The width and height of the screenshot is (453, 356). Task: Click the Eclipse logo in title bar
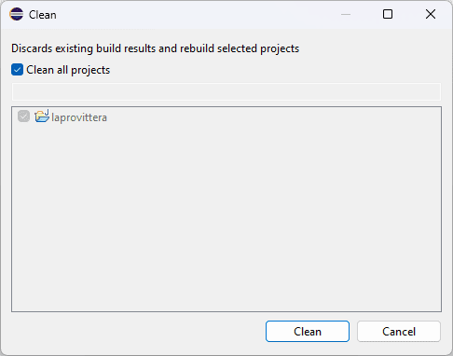point(16,14)
